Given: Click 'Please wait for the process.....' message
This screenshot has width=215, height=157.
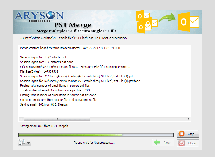Looking at the screenshot, I should [x=94, y=143].
